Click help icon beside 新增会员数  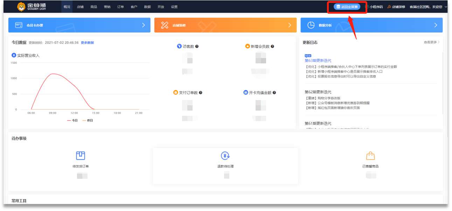click(272, 47)
